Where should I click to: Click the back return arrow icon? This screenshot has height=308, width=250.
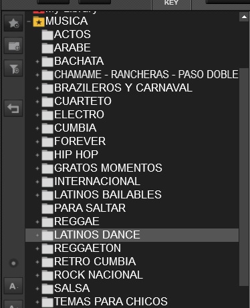(13, 108)
